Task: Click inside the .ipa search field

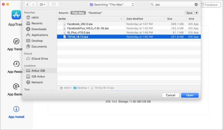Action: point(174,4)
